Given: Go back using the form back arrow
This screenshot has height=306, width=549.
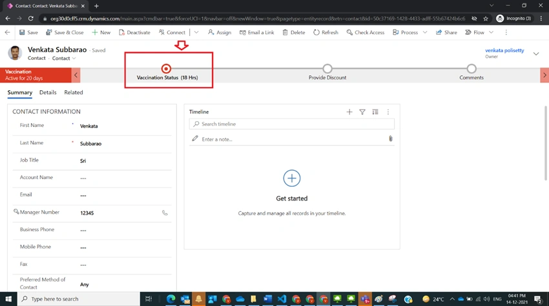Looking at the screenshot, I should 7,32.
